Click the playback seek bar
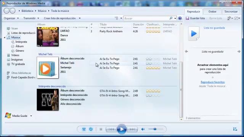 (122, 123)
